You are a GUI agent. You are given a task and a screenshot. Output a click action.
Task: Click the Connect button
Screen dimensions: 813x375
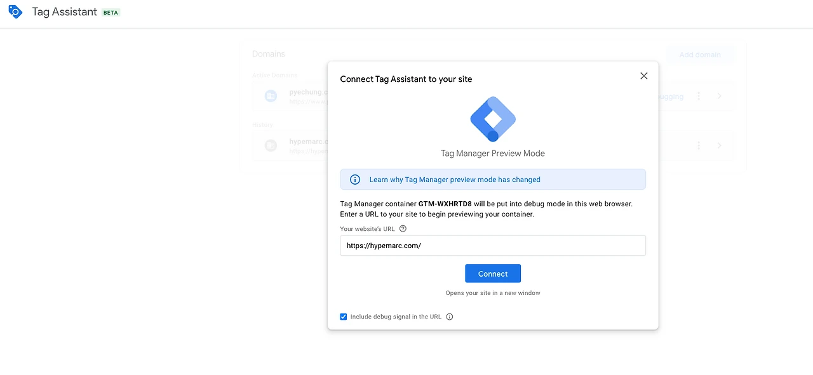point(493,273)
